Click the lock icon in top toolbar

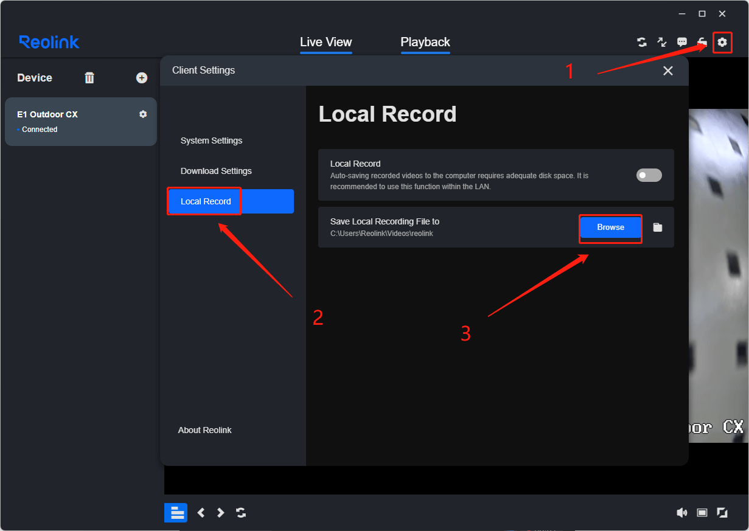pos(702,42)
